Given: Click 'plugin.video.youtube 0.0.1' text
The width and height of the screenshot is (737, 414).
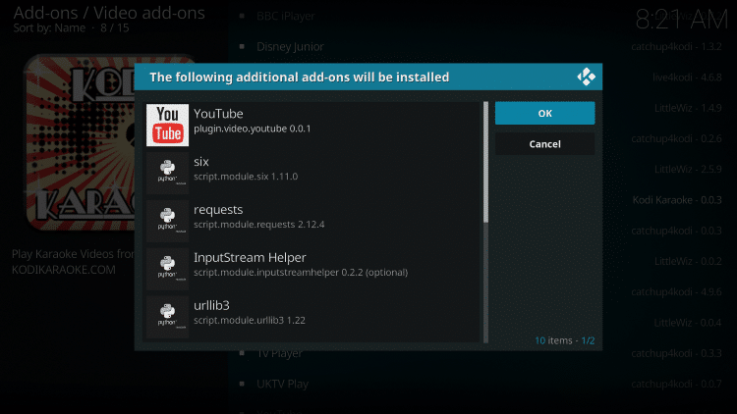Looking at the screenshot, I should coord(253,129).
